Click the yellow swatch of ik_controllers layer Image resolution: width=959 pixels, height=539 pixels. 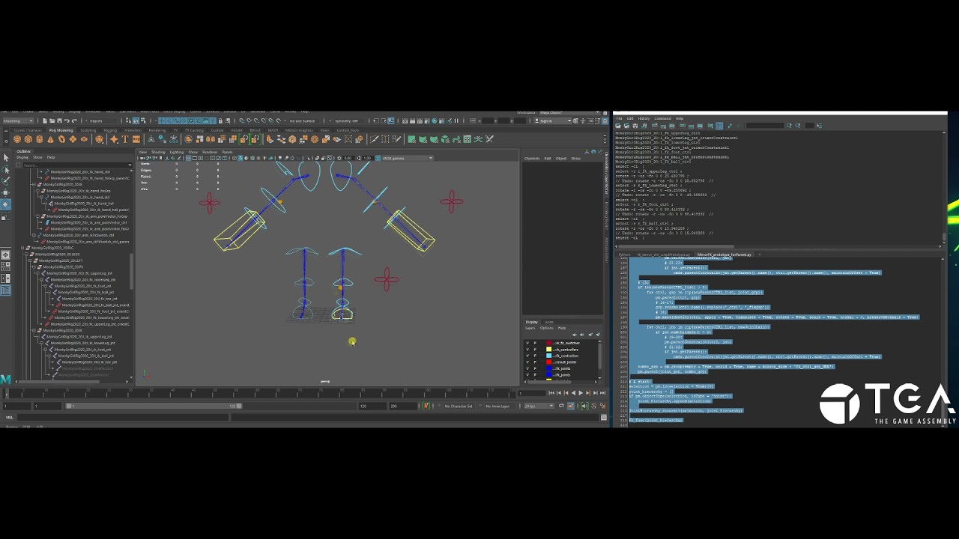548,350
